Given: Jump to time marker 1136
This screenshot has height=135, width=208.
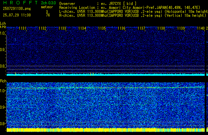Looking at the screenshot, I should point(121,28).
